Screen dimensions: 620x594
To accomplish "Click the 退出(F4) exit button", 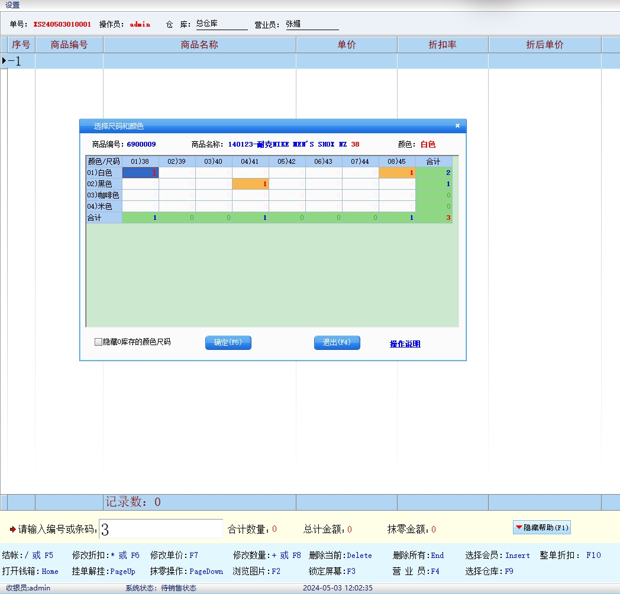I will click(337, 343).
